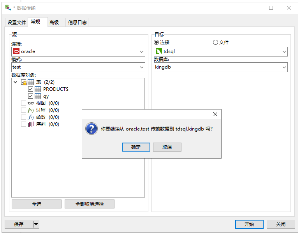Screen dimensions: 301x233
Task: Select the PRODUCTS table row text
Action: (56, 89)
